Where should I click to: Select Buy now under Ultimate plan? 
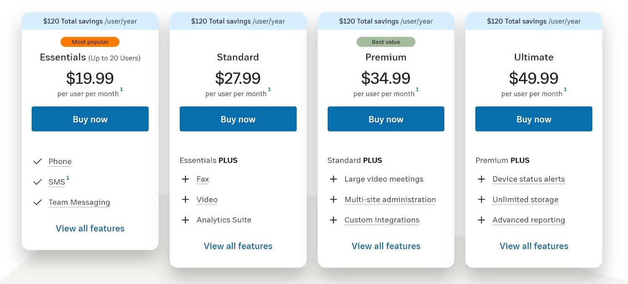point(533,119)
